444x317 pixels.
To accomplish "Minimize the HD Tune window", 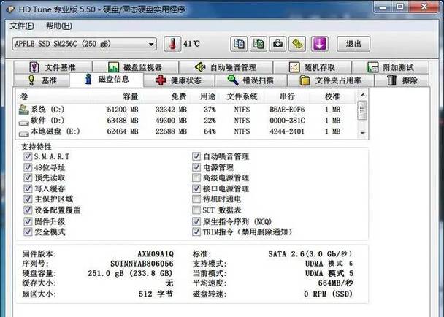I will click(x=382, y=7).
